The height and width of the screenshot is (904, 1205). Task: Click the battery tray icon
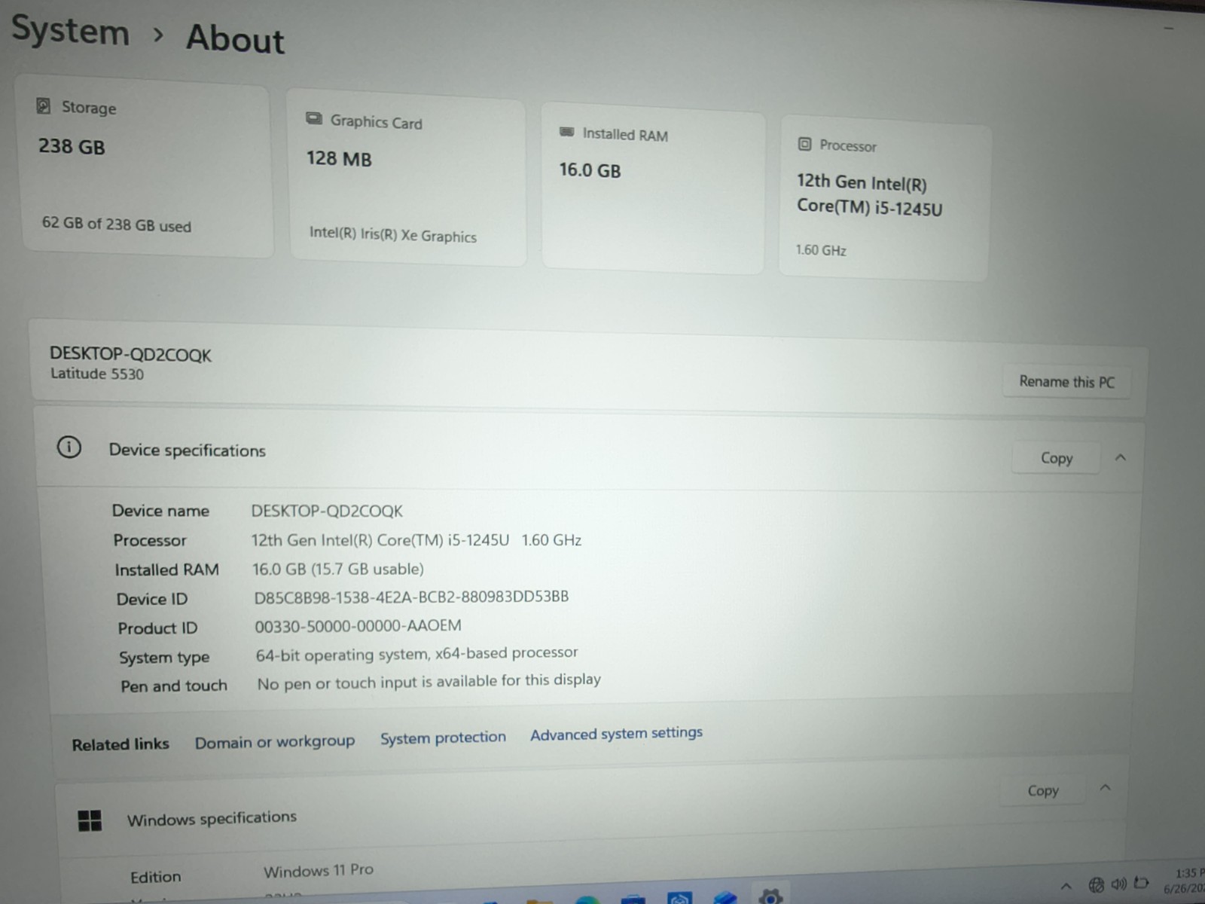[x=1142, y=883]
